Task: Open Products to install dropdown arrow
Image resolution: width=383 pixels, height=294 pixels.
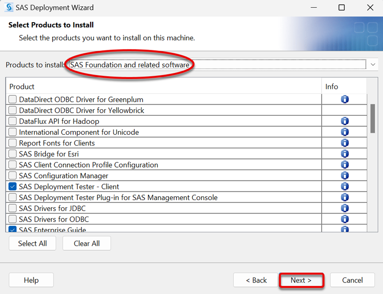Action: (x=373, y=65)
